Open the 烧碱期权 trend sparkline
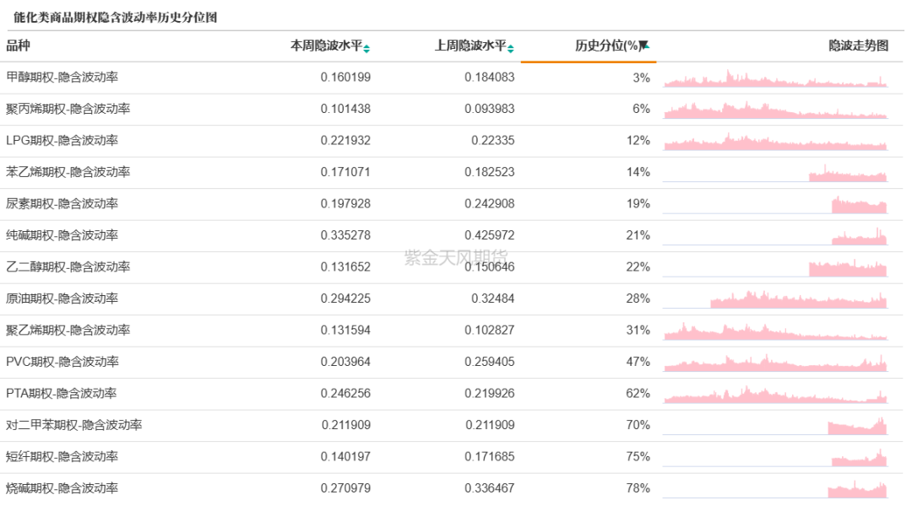912x527 pixels. coord(857,489)
